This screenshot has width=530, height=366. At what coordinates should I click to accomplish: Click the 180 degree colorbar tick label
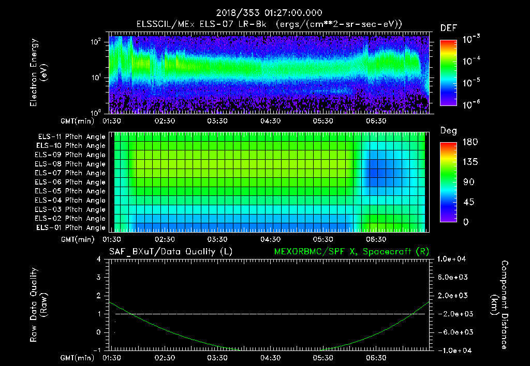(x=470, y=142)
